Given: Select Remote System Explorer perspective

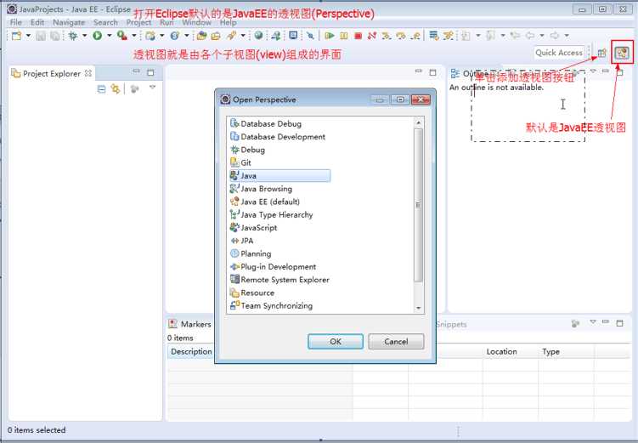Looking at the screenshot, I should pyautogui.click(x=280, y=280).
